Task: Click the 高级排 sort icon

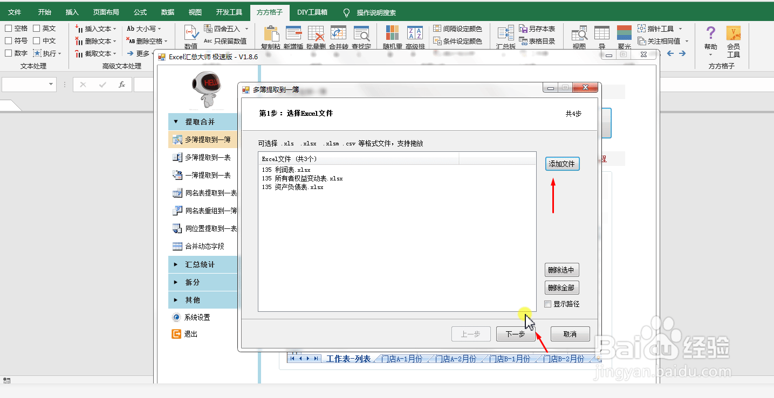Action: [x=415, y=33]
